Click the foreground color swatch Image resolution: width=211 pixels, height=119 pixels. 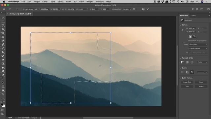pos(2,104)
